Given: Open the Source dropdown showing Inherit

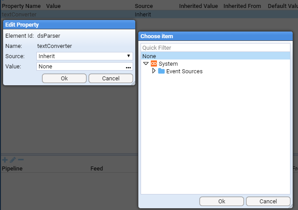Looking at the screenshot, I should [84, 56].
